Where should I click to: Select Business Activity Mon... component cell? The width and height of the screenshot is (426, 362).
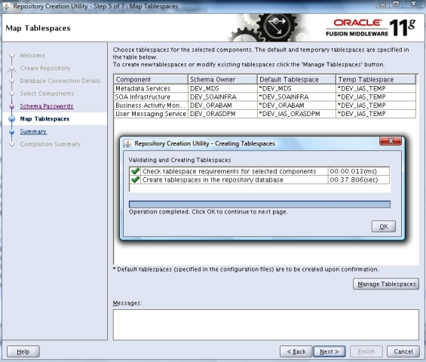pos(151,105)
